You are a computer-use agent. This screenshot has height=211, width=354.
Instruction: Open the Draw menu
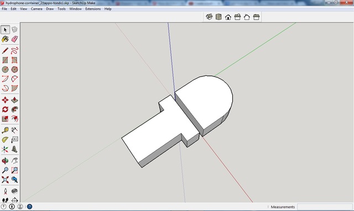tap(50, 9)
